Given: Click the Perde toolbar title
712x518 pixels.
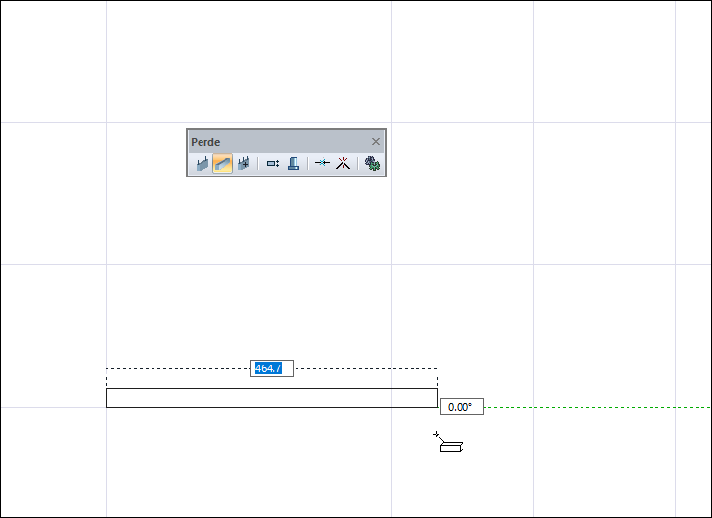Looking at the screenshot, I should [205, 142].
